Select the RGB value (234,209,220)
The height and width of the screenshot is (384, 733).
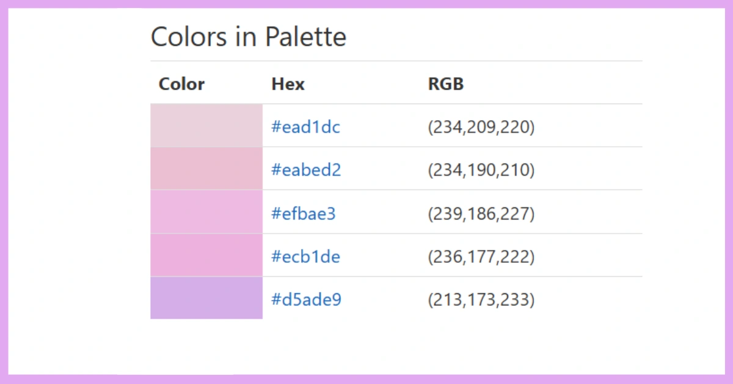(x=481, y=127)
